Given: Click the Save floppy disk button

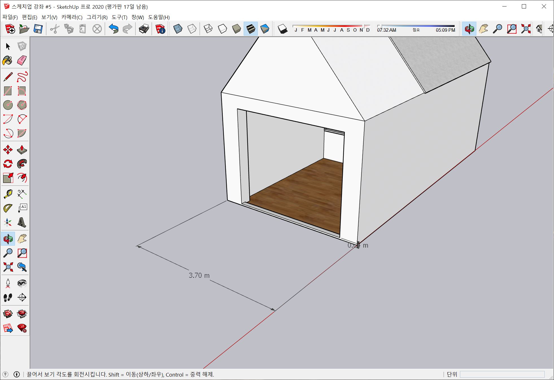Looking at the screenshot, I should [38, 29].
